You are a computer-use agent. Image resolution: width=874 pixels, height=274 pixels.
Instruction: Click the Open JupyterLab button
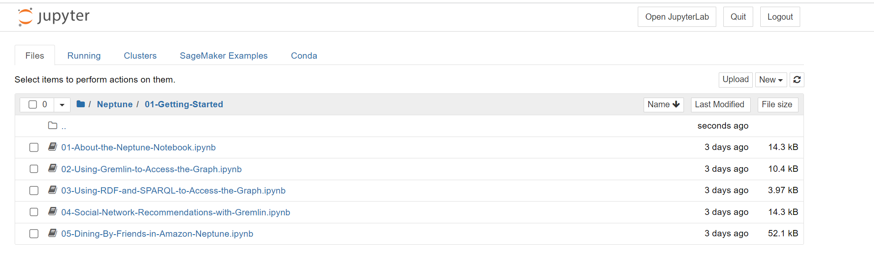677,17
